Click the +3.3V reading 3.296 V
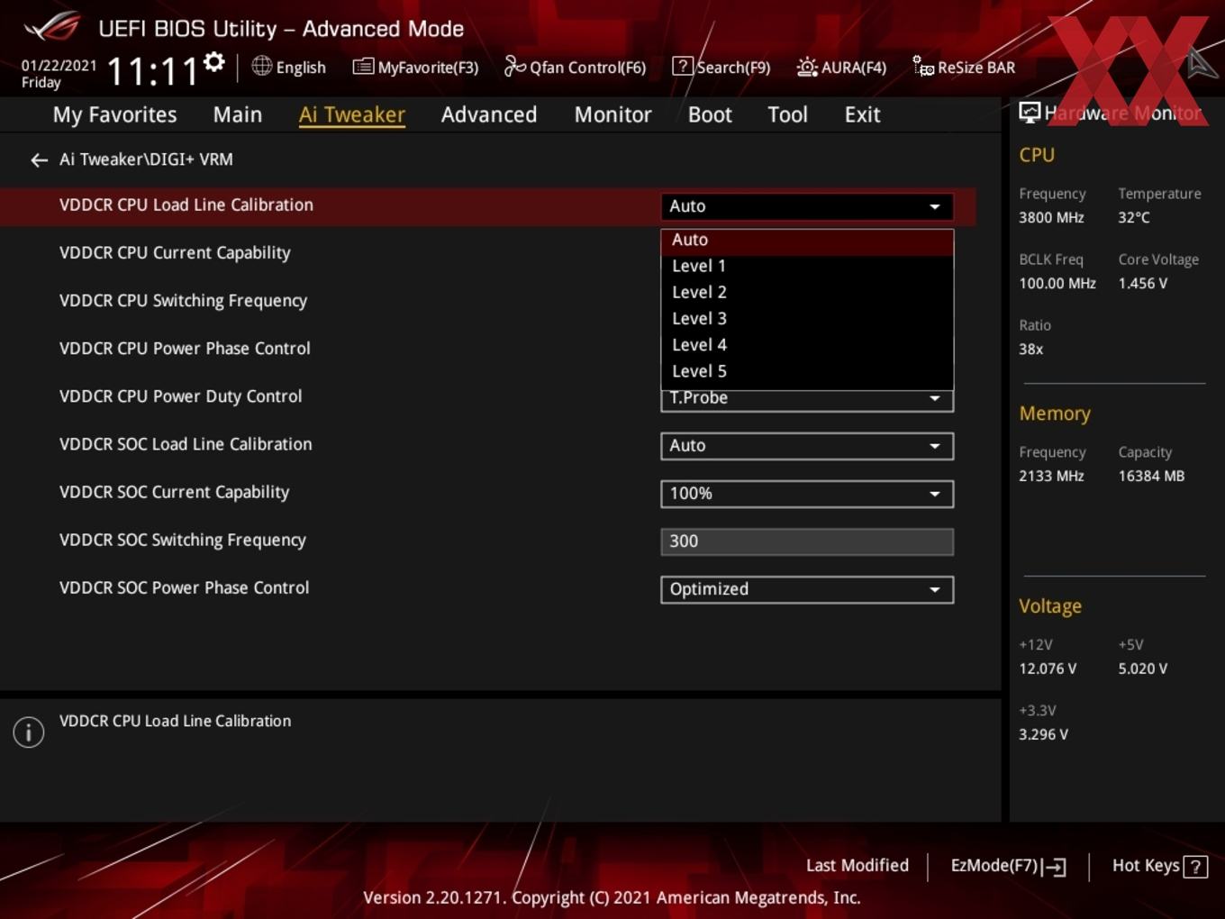Screen dimensions: 1225x919 click(x=1043, y=735)
